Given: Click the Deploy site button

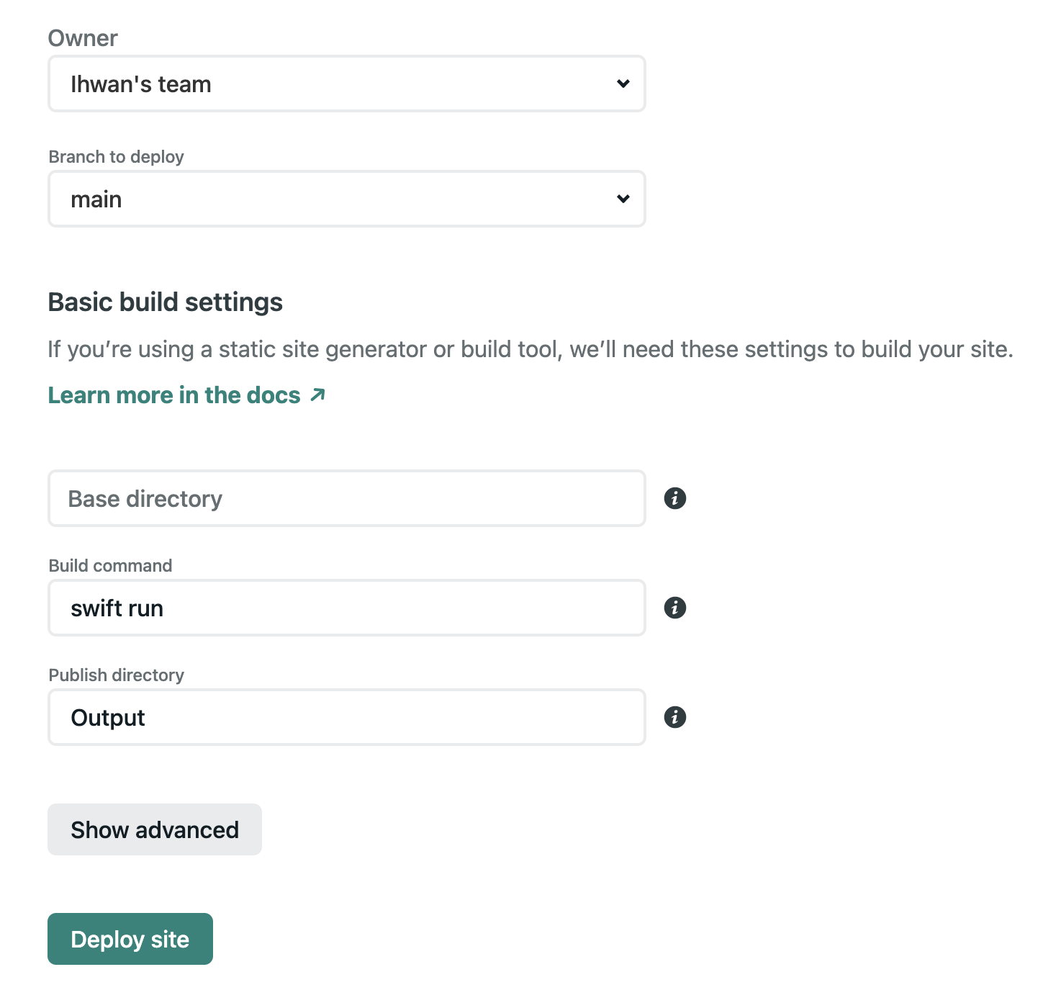Looking at the screenshot, I should [130, 939].
